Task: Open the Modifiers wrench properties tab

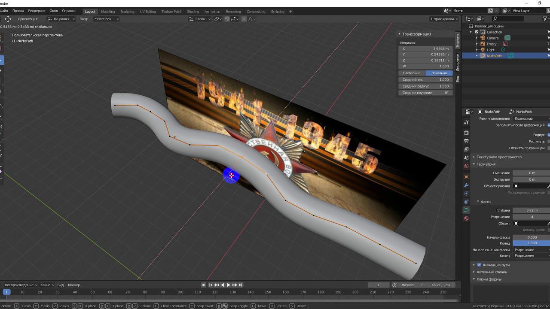Action: [466, 185]
